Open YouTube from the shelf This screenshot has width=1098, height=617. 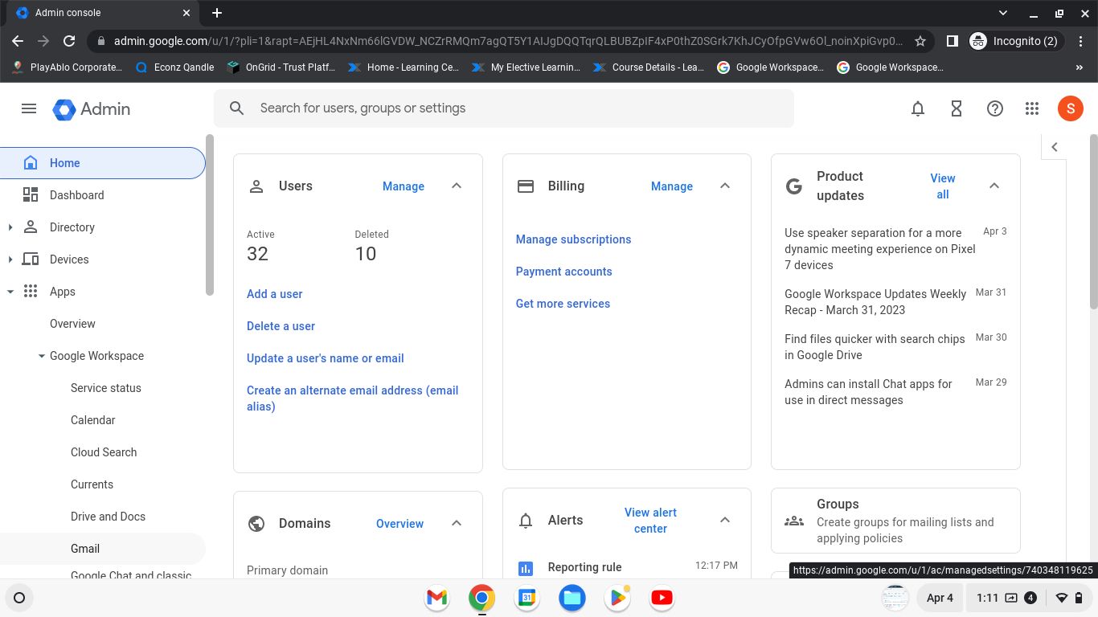pyautogui.click(x=662, y=598)
